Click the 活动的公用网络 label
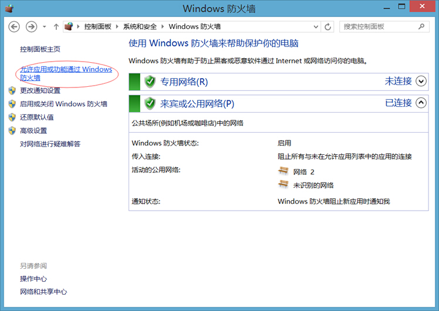 156,170
